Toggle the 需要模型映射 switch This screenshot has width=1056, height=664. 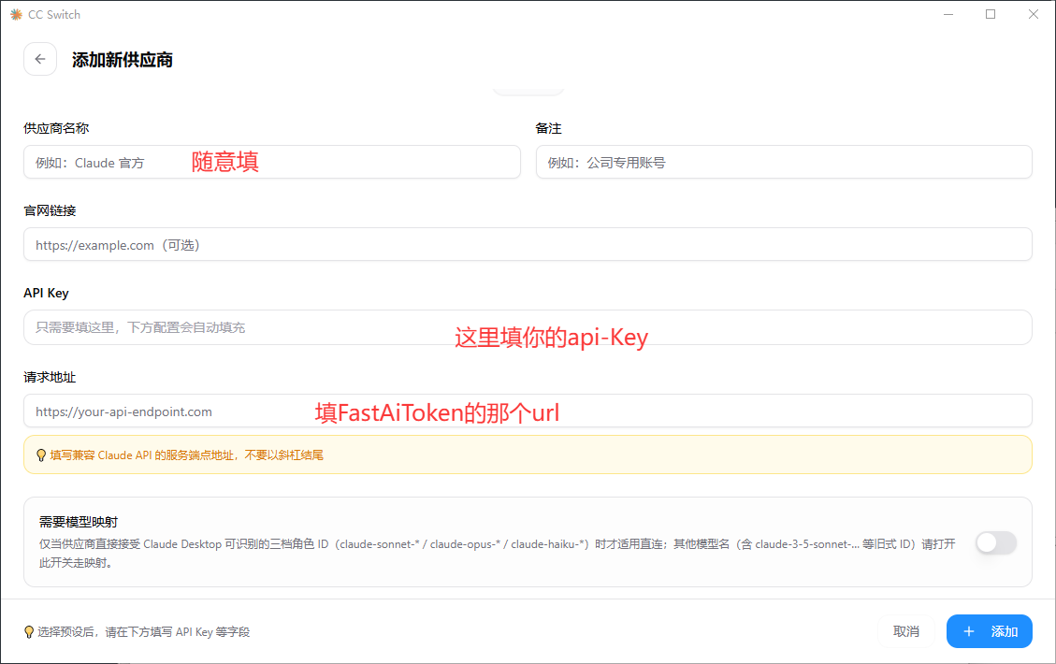[x=996, y=542]
